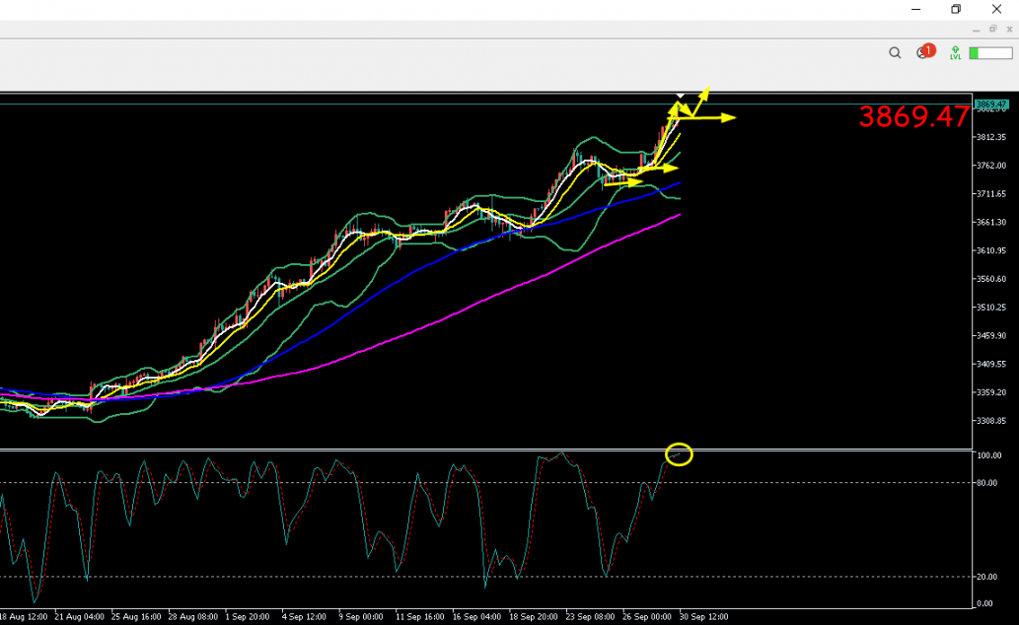Select the chart shift triangle marker
This screenshot has width=1019, height=625.
tap(680, 98)
